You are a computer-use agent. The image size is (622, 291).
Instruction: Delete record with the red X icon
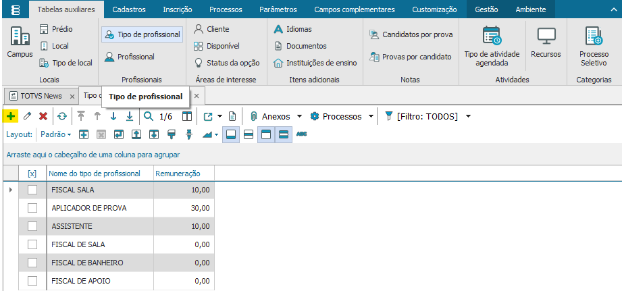(43, 116)
